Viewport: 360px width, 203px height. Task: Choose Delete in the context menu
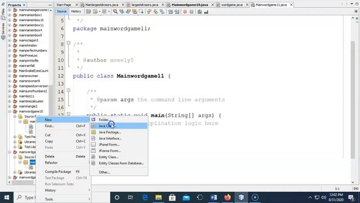coord(64,156)
